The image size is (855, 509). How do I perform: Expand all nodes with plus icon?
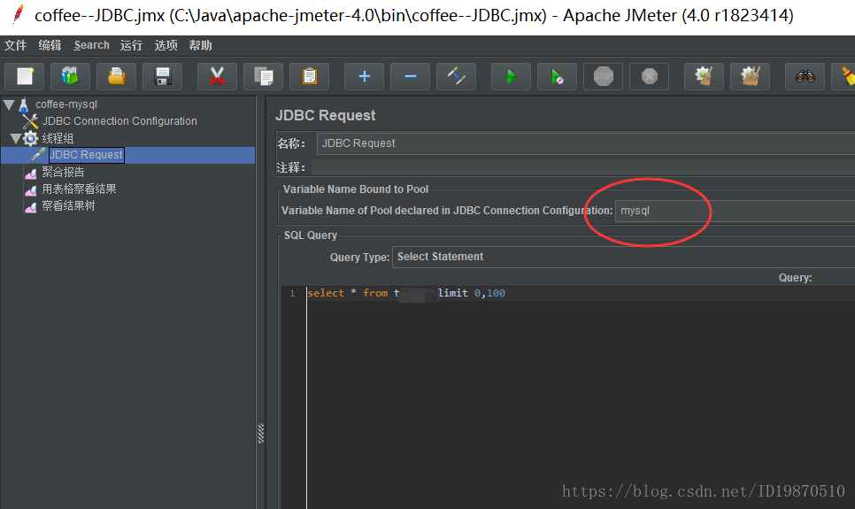point(365,76)
